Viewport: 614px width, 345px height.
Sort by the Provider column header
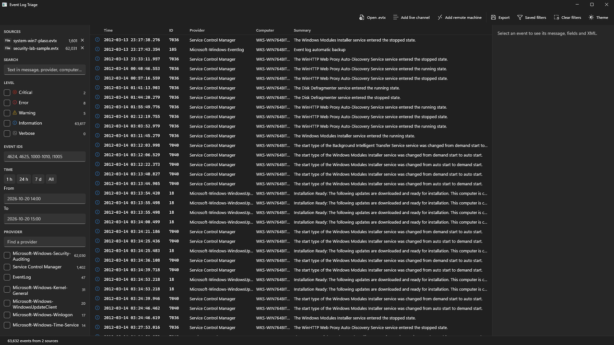[197, 30]
